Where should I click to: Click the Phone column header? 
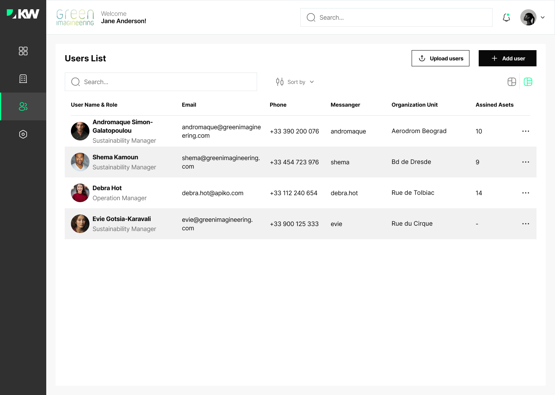(x=278, y=105)
